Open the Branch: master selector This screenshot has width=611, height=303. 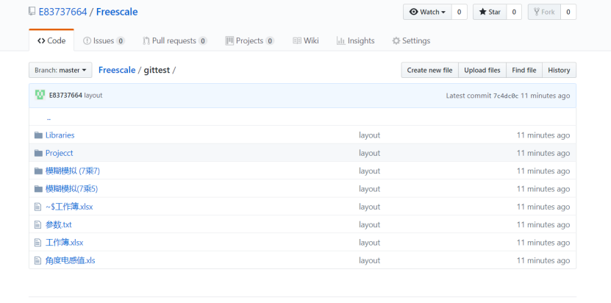pyautogui.click(x=60, y=70)
